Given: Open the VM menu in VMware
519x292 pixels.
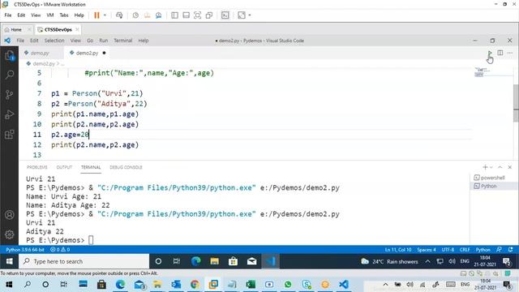Looking at the screenshot, I should [50, 15].
